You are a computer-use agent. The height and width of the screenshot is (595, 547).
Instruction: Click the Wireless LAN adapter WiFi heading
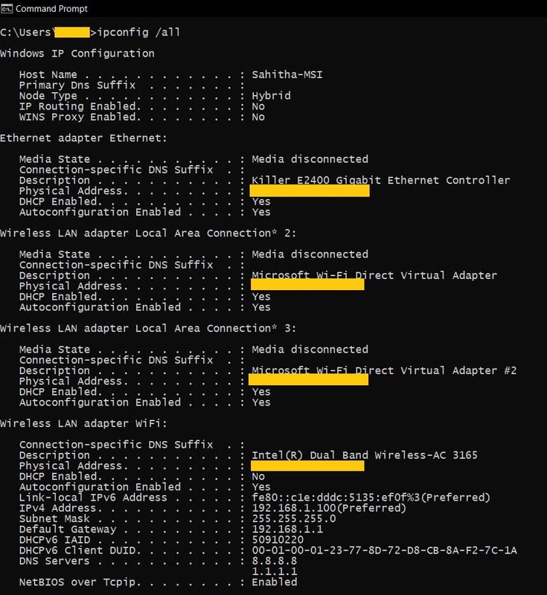point(83,423)
